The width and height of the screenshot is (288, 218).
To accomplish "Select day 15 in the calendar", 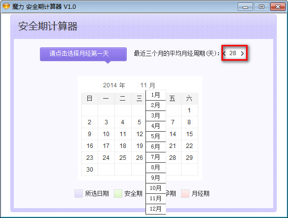I will click(x=189, y=134).
